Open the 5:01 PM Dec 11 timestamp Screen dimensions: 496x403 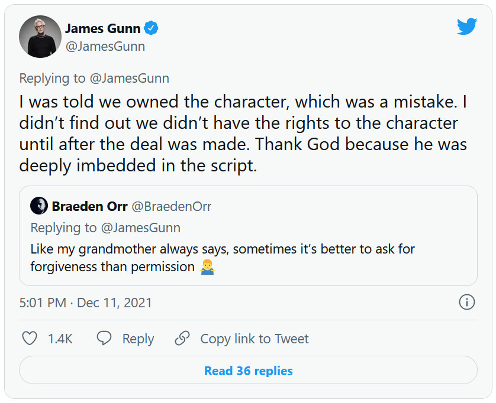[x=86, y=303]
